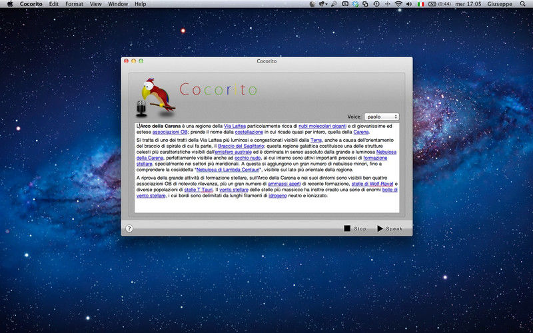Follow the Via Lattea link

pos(235,126)
